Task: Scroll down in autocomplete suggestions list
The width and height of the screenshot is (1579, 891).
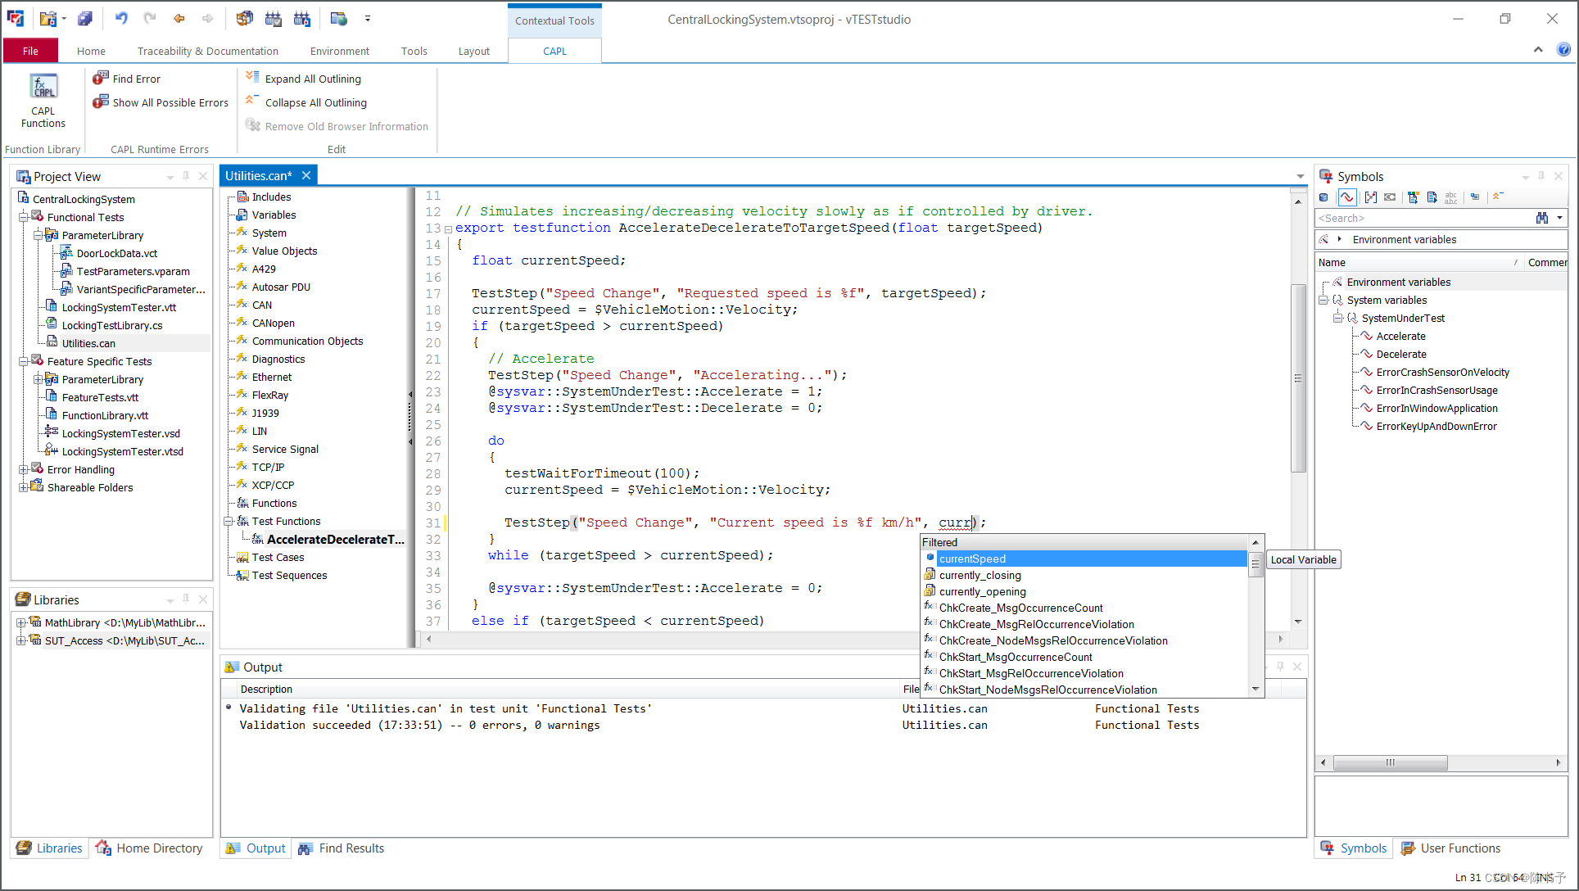Action: [x=1256, y=690]
